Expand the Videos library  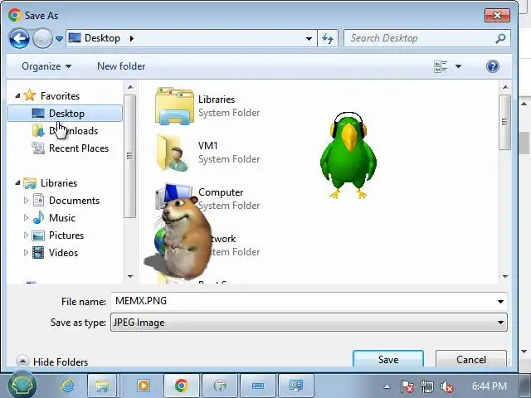tap(26, 253)
